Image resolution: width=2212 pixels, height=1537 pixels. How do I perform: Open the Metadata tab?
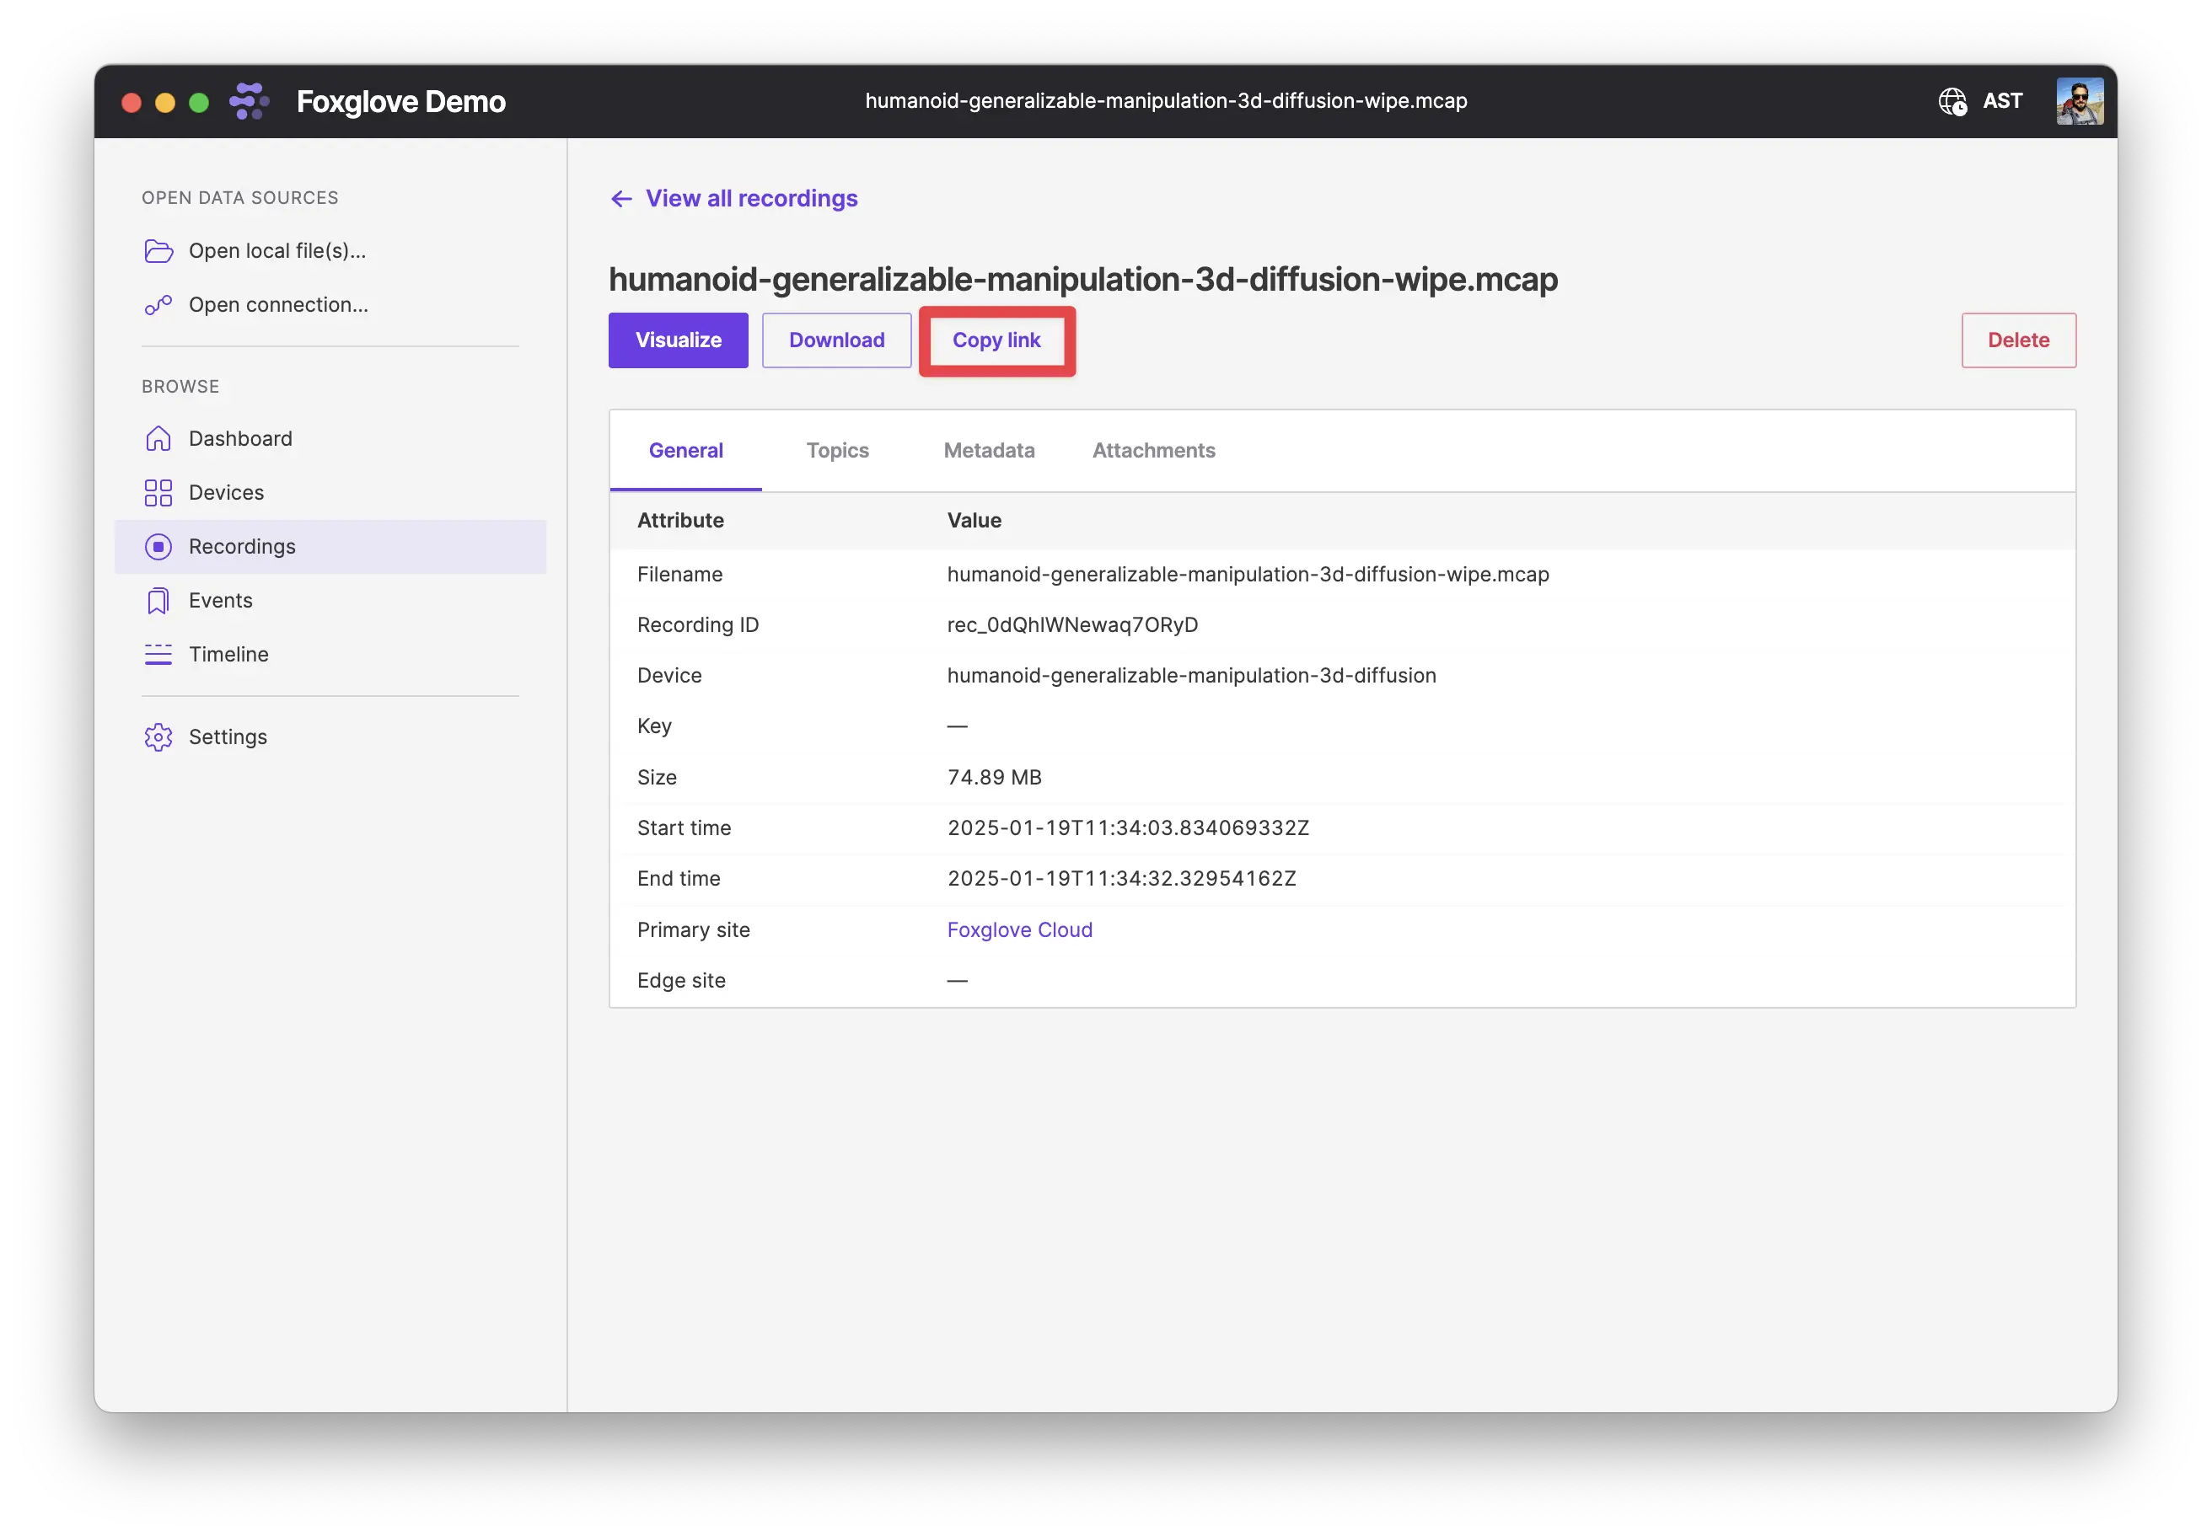pyautogui.click(x=986, y=448)
